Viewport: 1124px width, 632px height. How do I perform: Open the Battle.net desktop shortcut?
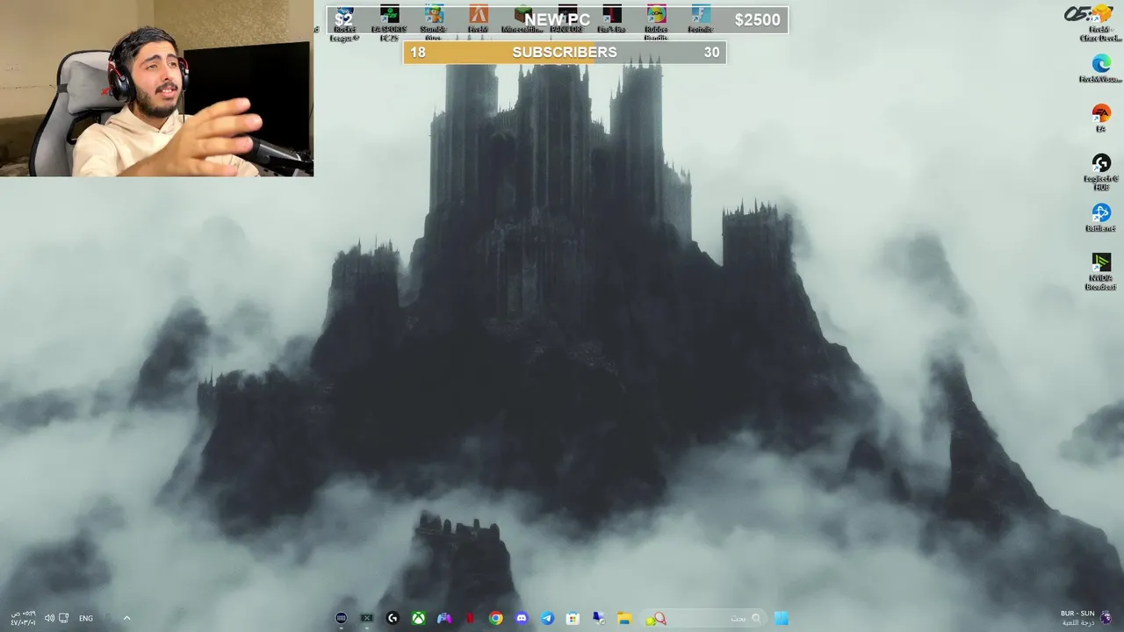[1101, 218]
